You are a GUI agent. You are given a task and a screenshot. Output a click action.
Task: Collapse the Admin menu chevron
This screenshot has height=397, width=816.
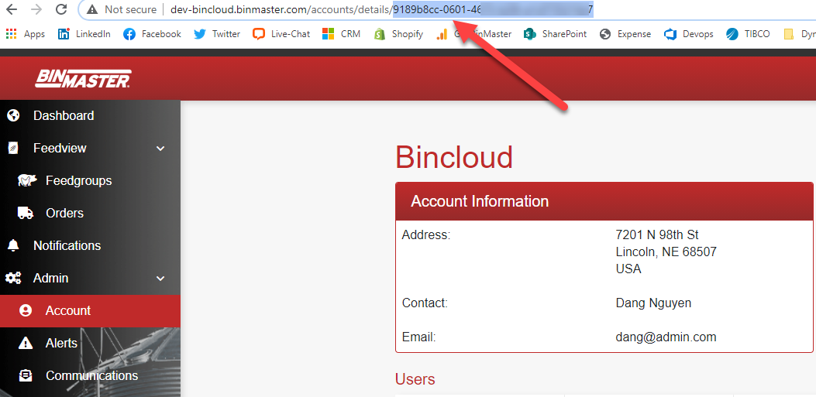point(160,279)
